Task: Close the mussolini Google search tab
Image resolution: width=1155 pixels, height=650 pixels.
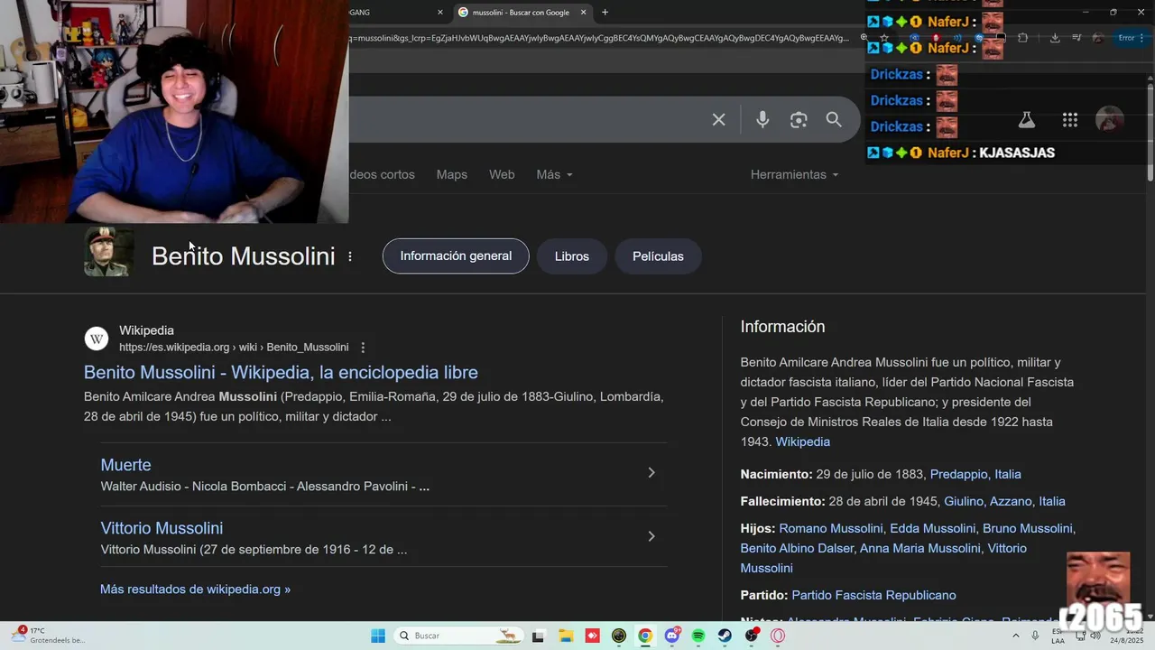Action: [583, 12]
